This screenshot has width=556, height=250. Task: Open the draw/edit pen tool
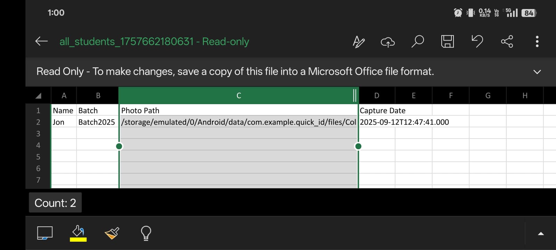pos(359,42)
